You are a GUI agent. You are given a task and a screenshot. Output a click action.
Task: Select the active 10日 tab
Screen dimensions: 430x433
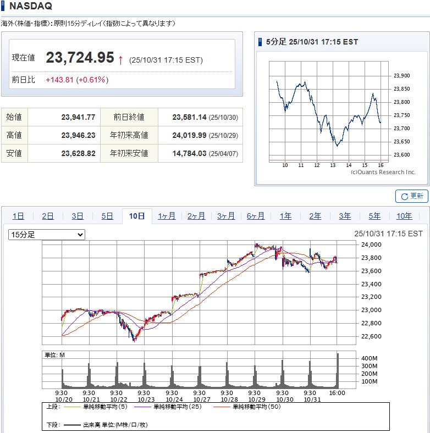point(137,216)
